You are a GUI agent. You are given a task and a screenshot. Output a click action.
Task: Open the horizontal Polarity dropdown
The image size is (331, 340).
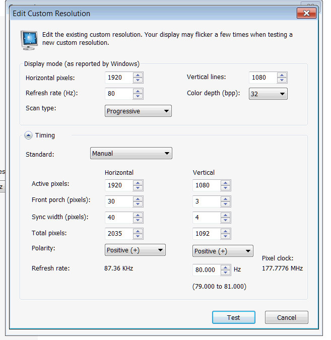[135, 250]
